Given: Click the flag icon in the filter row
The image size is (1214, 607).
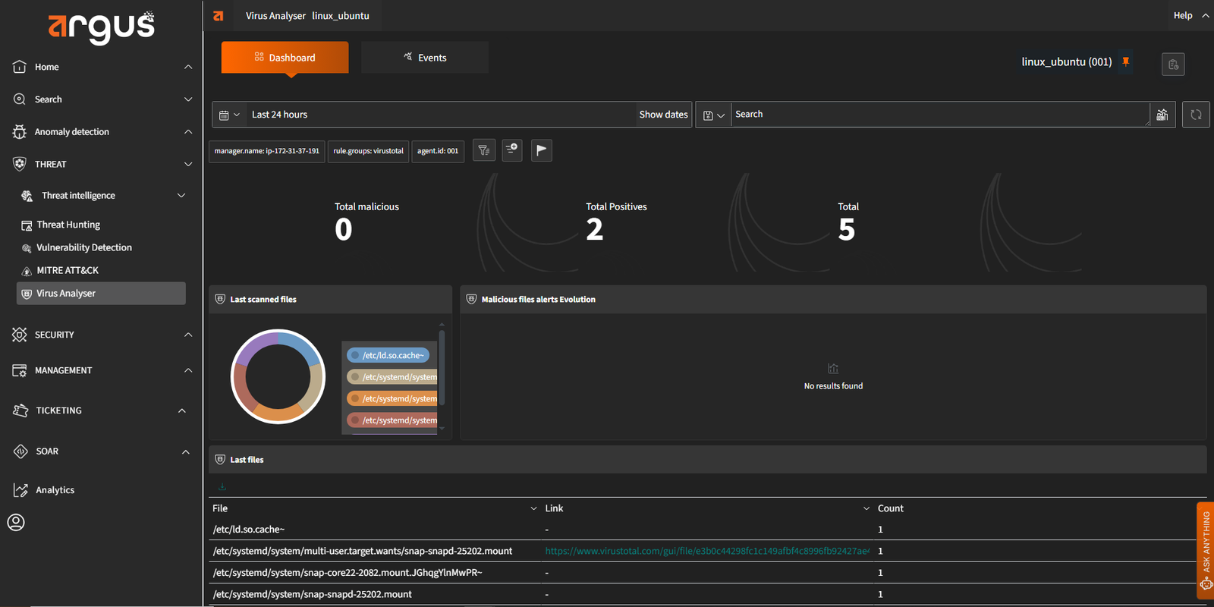Looking at the screenshot, I should tap(541, 150).
